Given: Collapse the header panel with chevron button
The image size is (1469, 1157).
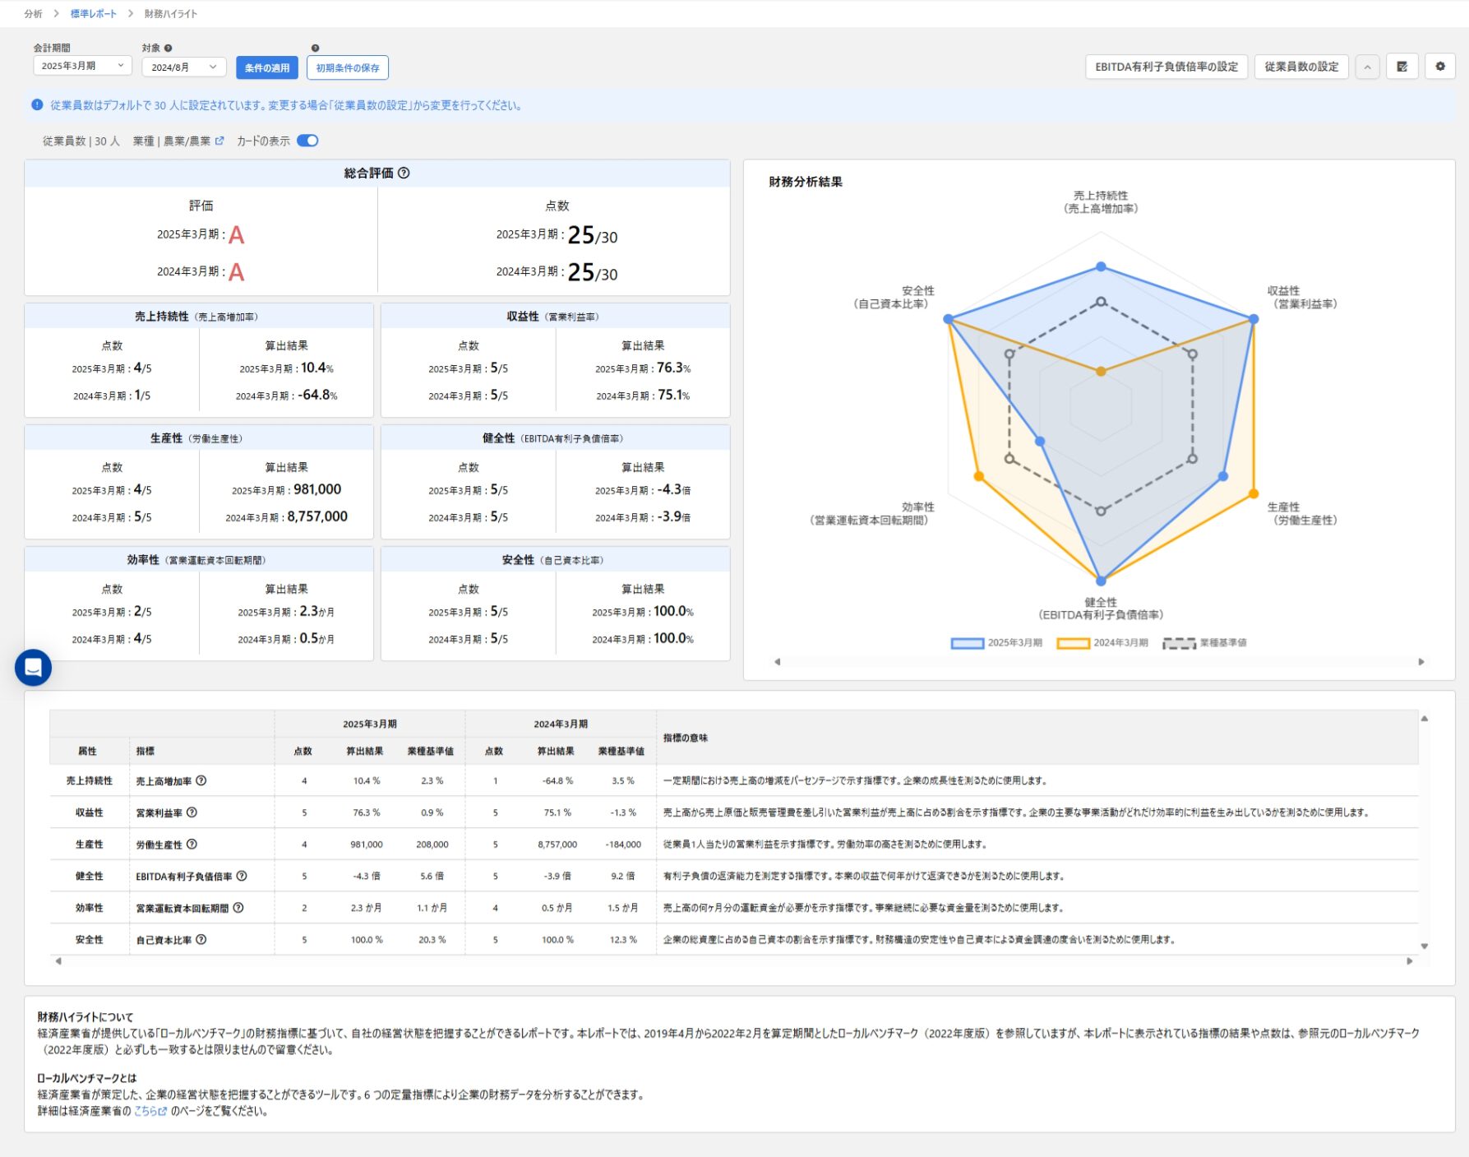Looking at the screenshot, I should [x=1366, y=67].
